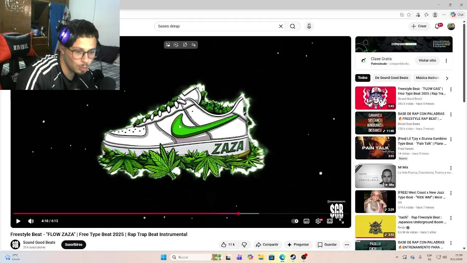
Task: Open the 'Pain Talk' video title
Action: coord(422,141)
